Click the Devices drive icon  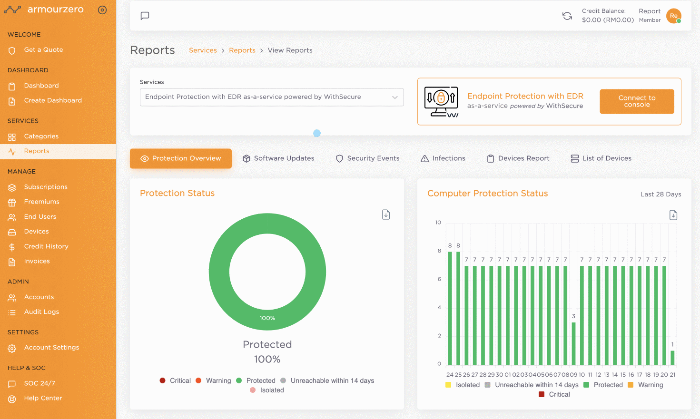(x=12, y=232)
